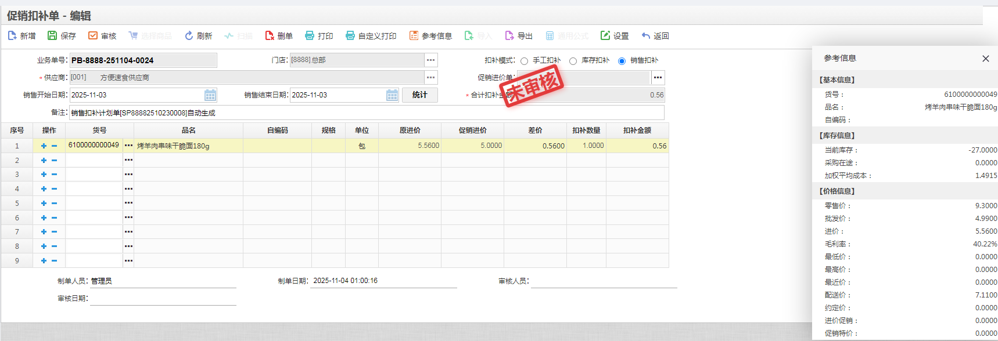Click the 新增 (New) toolbar icon
The image size is (998, 341).
[13, 36]
